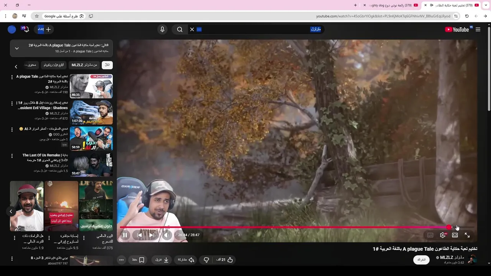The image size is (491, 276).
Task: Open options for the 9.5 مليون Short
Action: [49, 238]
